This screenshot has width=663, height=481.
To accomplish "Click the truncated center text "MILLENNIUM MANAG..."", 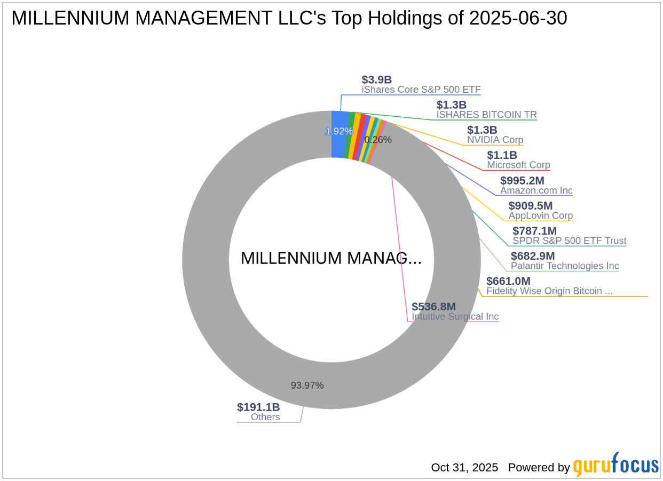I will tap(331, 258).
